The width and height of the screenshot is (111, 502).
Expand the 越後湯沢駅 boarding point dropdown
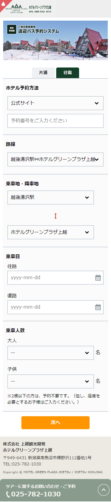[x=51, y=197]
